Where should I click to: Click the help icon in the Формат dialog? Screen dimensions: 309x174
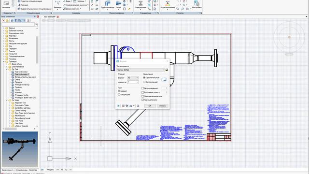coord(118,106)
